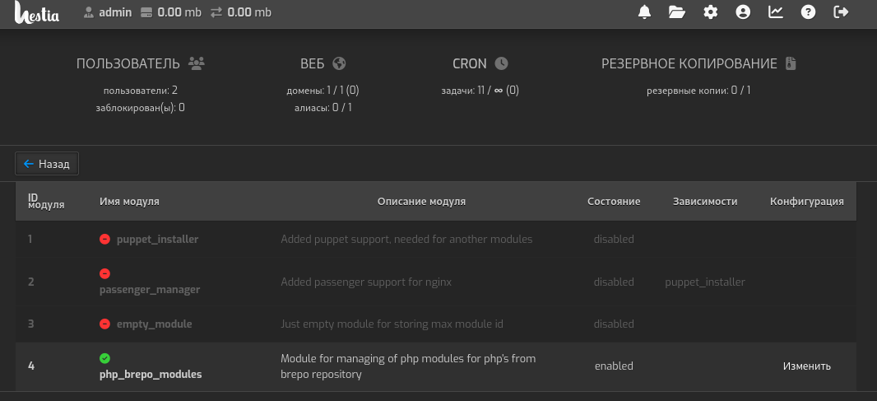Open server settings gear icon
Image resolution: width=877 pixels, height=401 pixels.
coord(711,12)
